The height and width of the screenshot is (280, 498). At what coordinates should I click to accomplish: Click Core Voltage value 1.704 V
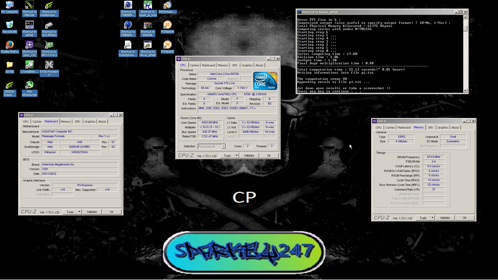pyautogui.click(x=242, y=88)
